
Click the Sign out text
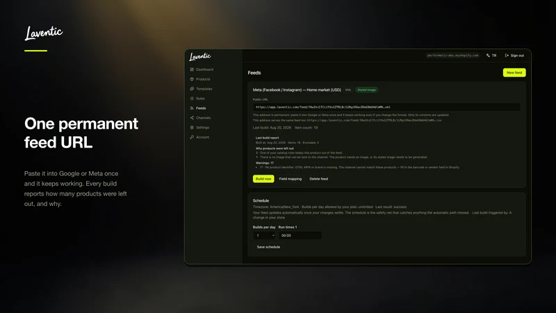tap(517, 56)
